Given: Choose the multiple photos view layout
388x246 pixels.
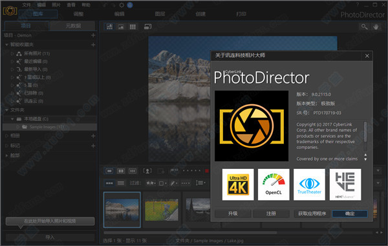Looking at the screenshot, I should [133, 171].
